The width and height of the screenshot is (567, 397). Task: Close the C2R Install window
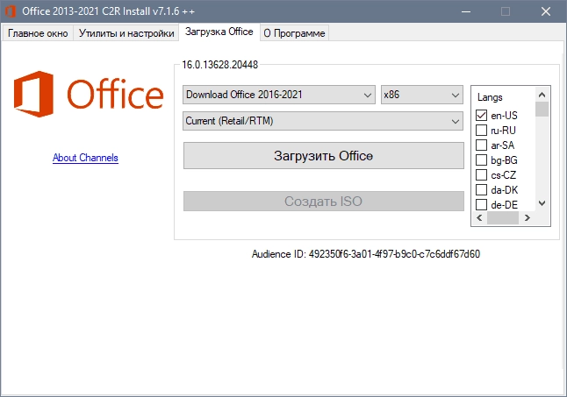(x=546, y=11)
